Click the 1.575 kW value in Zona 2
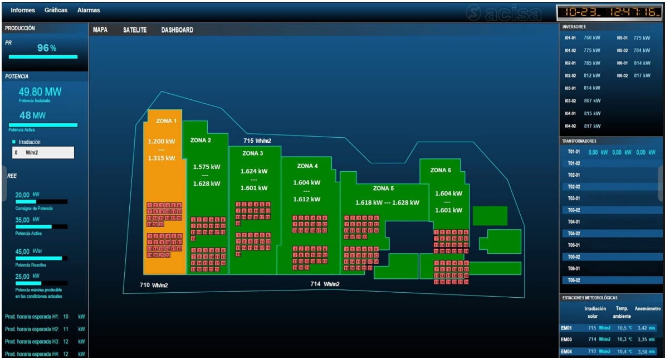The image size is (665, 358). 207,167
